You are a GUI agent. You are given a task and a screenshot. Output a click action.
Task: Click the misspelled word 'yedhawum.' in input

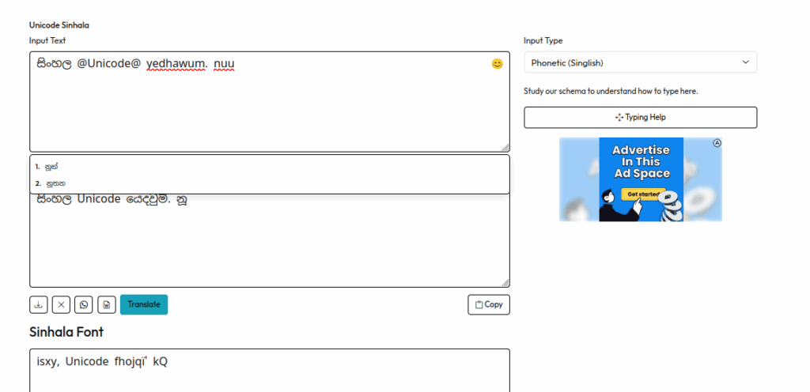point(176,64)
